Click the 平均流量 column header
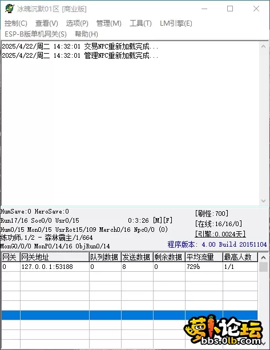 point(204,257)
